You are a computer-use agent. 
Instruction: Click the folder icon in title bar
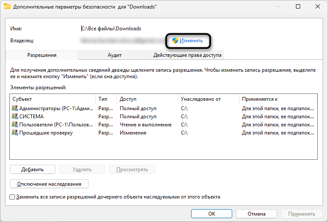point(7,7)
